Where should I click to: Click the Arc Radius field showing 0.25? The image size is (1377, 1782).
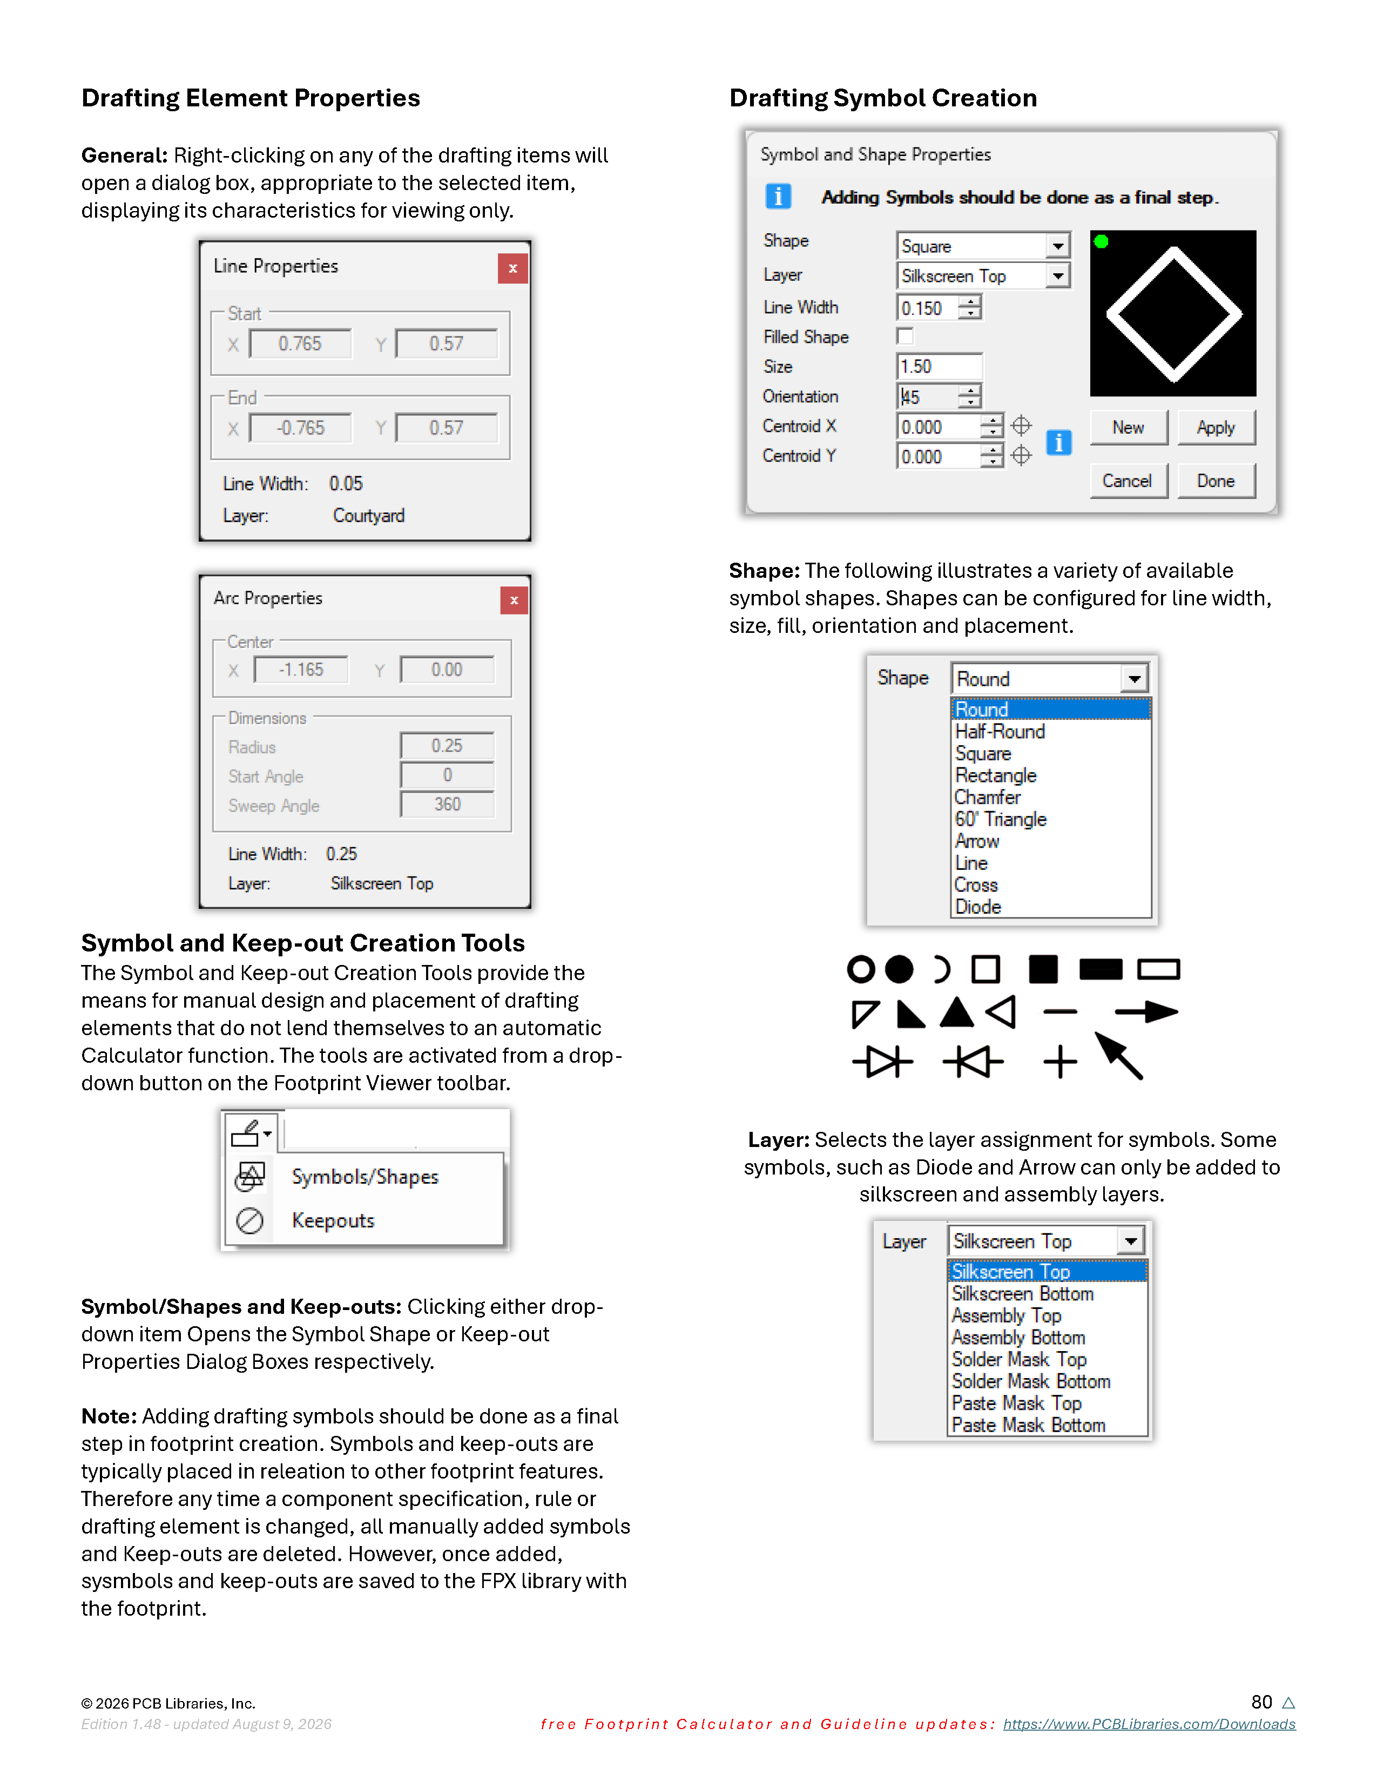point(447,746)
